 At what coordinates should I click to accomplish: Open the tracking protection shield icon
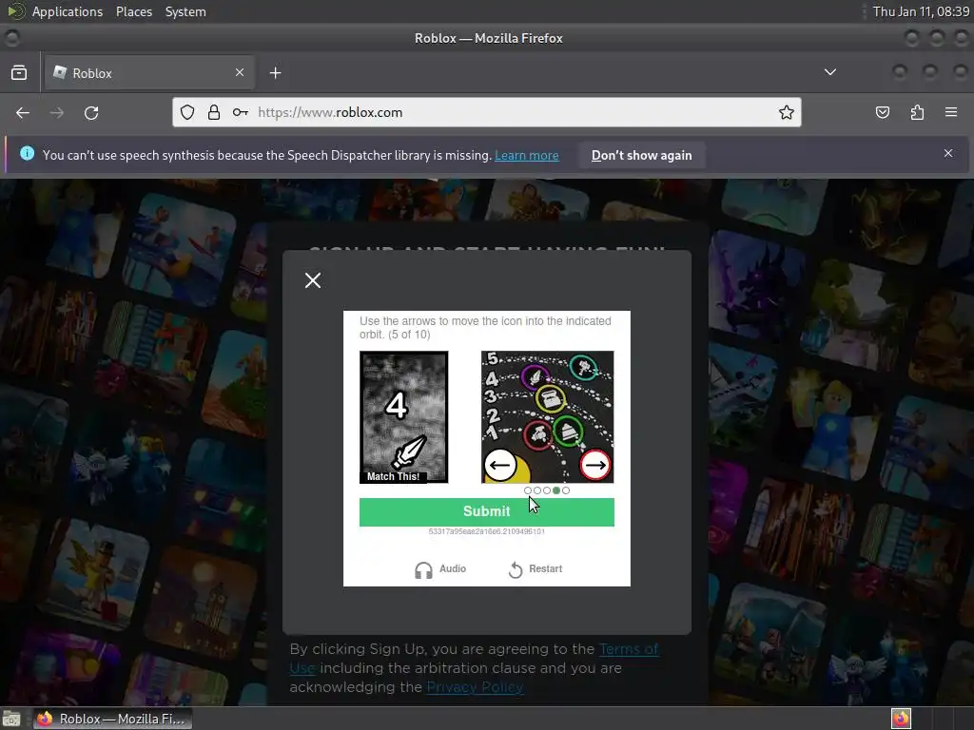pos(187,112)
